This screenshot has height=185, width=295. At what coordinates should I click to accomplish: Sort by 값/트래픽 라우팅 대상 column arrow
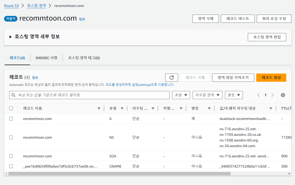(x=271, y=108)
